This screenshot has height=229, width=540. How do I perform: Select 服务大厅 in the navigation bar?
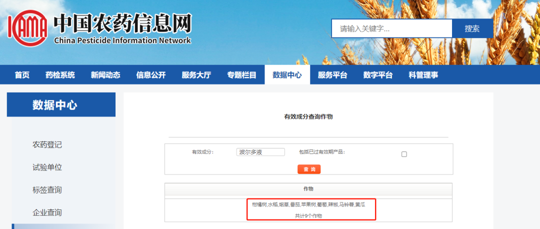(196, 75)
